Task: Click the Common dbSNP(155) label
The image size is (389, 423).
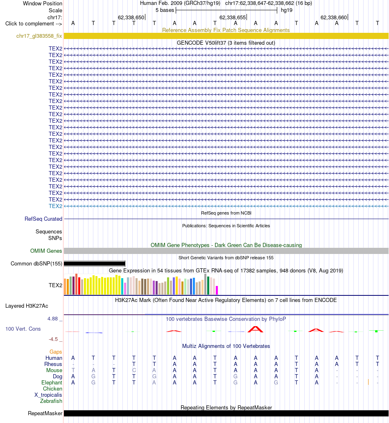Action: pos(36,263)
